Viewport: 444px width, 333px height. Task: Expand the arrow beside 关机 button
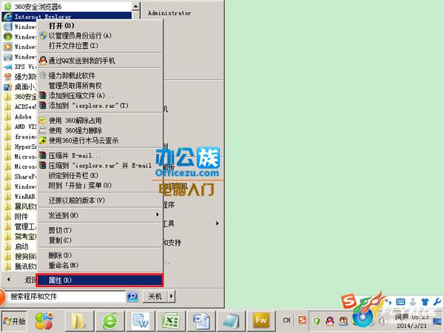(172, 297)
